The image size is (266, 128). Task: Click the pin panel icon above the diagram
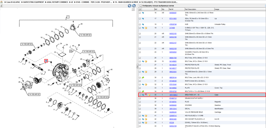1,6
